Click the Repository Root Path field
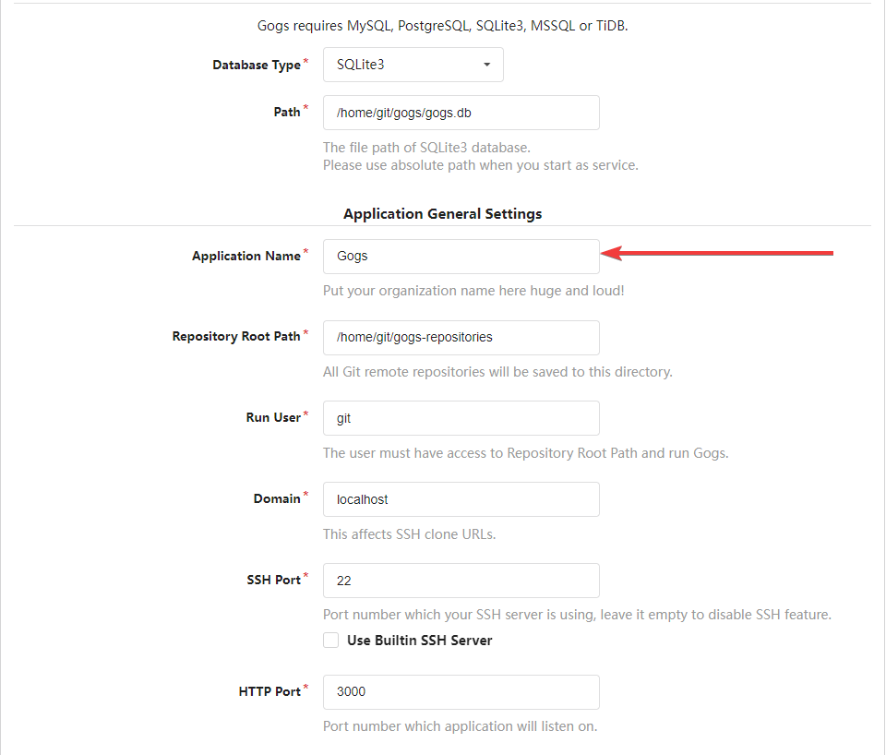This screenshot has width=886, height=755. (461, 338)
